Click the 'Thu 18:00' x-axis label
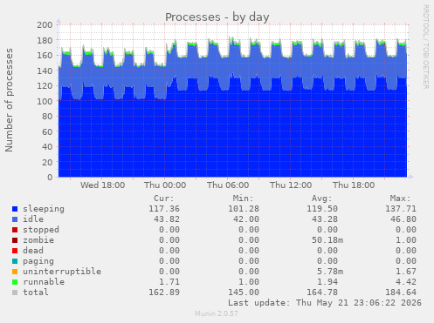This screenshot has height=323, width=434. point(354,185)
